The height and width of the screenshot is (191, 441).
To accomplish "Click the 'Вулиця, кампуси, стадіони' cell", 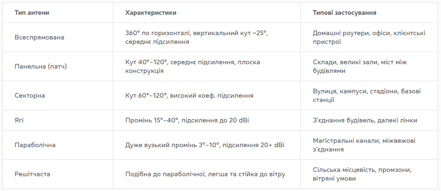I will [367, 95].
